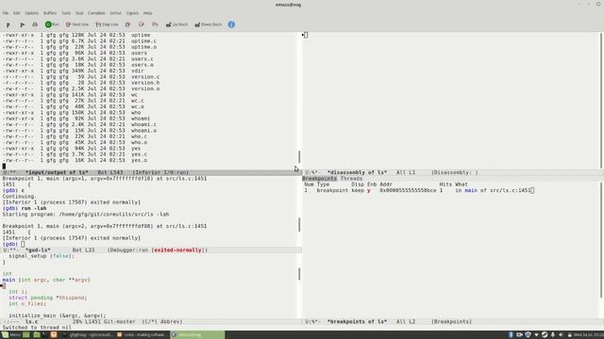This screenshot has height=339, width=604.
Task: Click the toolbar icon just before Up Stack
Action: point(155,24)
